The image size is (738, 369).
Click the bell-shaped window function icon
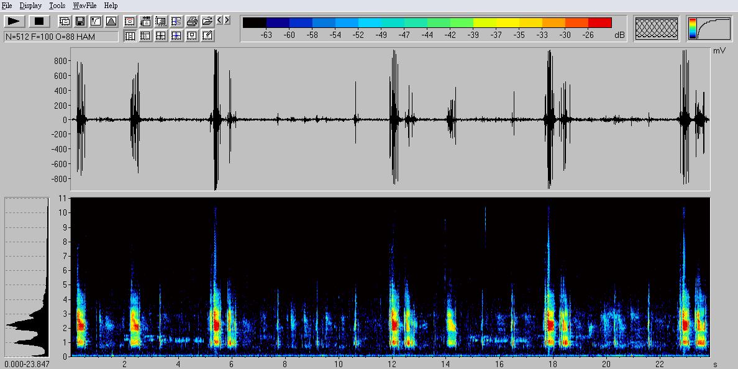pos(111,21)
